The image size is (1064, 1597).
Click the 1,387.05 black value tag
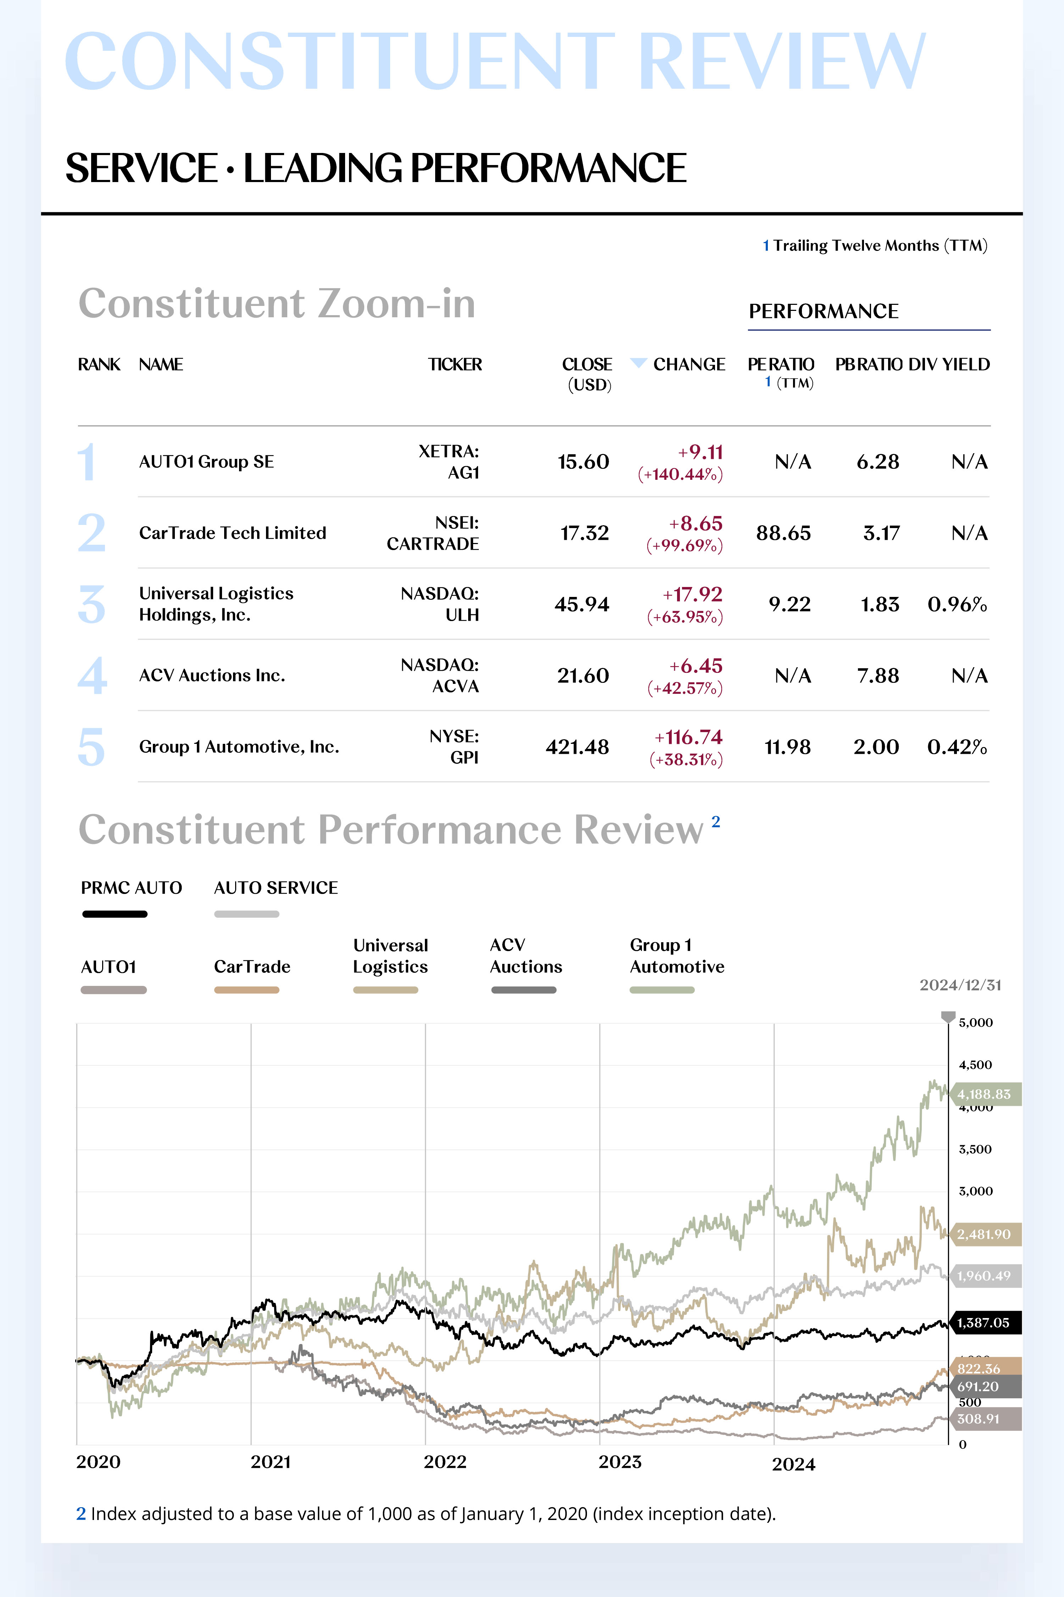coord(984,1323)
